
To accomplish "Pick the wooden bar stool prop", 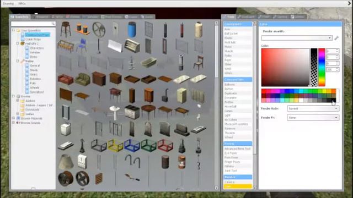I will tap(66, 29).
